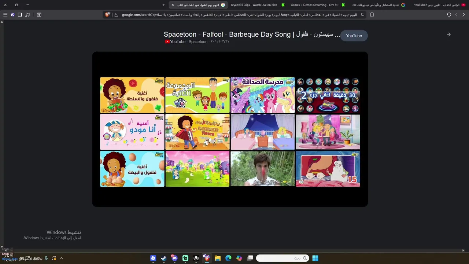
Task: Open the music playlist icon in the toolbar
Action: coord(27,15)
